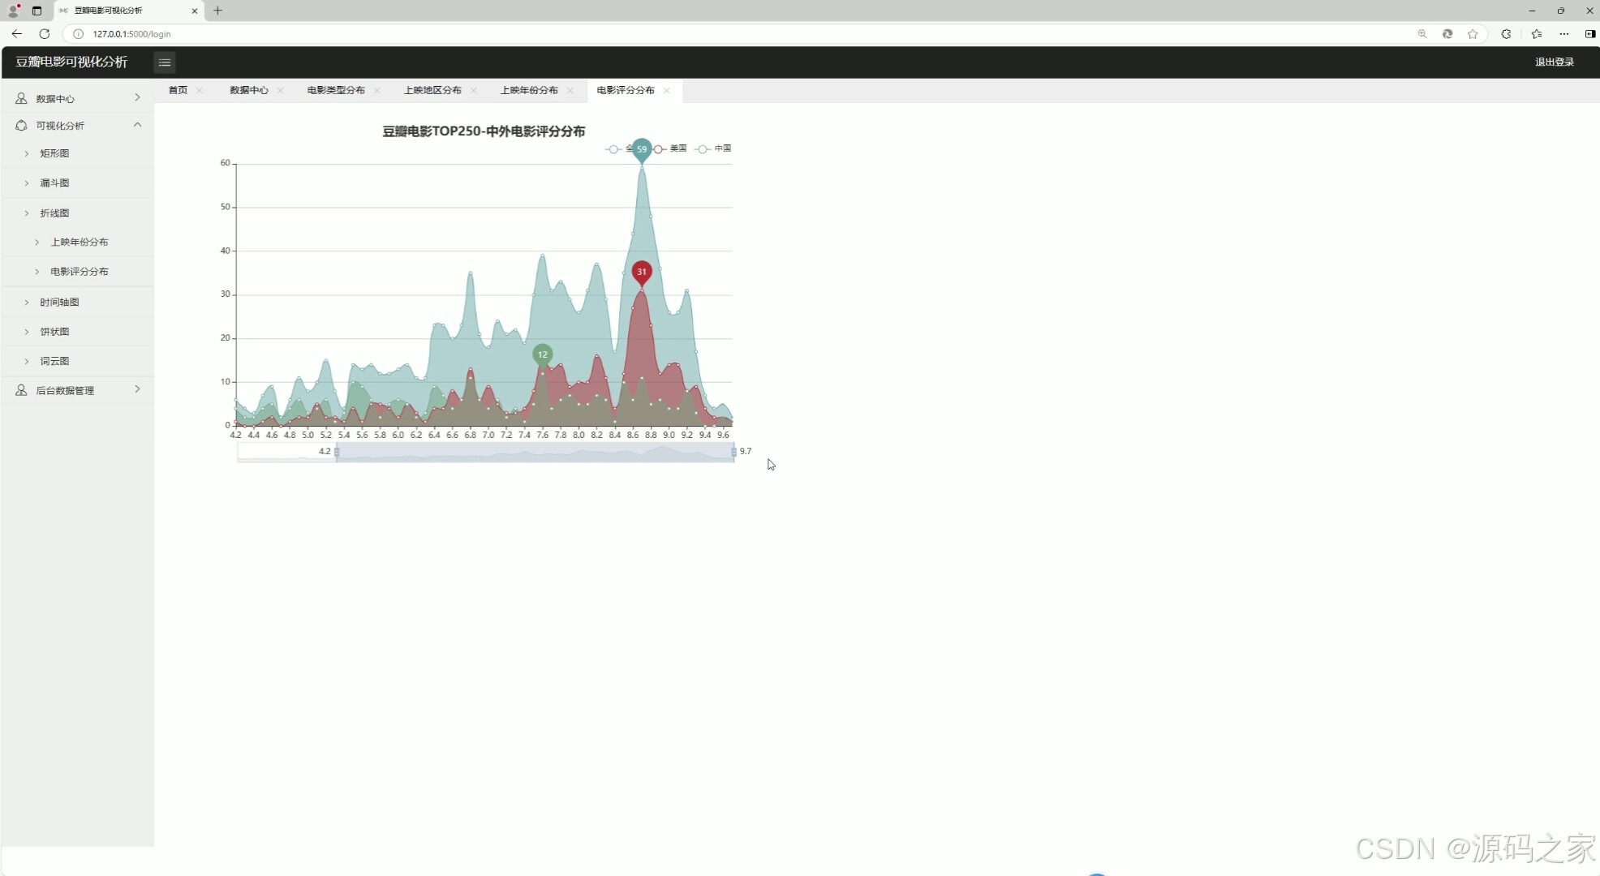Viewport: 1600px width, 876px height.
Task: Open the browser extensions icon
Action: click(x=1506, y=34)
